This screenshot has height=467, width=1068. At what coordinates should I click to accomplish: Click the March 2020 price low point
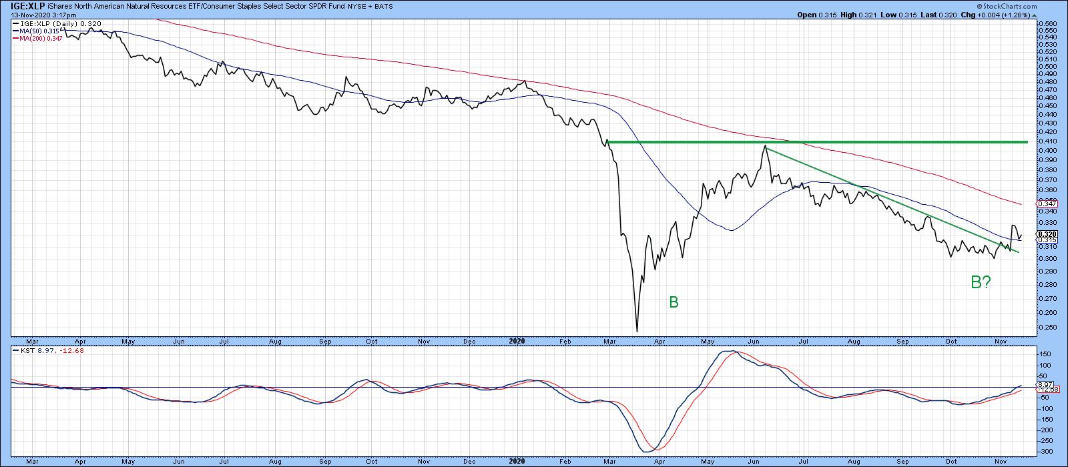click(x=637, y=331)
